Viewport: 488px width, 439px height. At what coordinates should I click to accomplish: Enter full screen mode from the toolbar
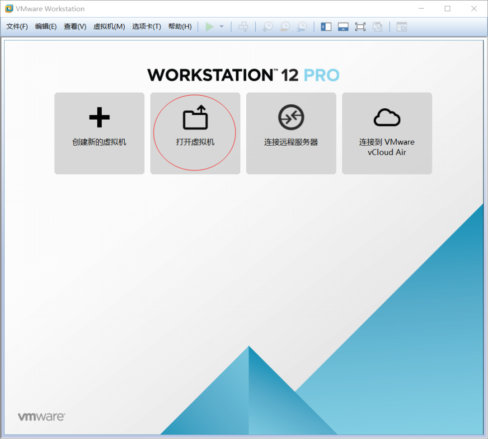360,27
